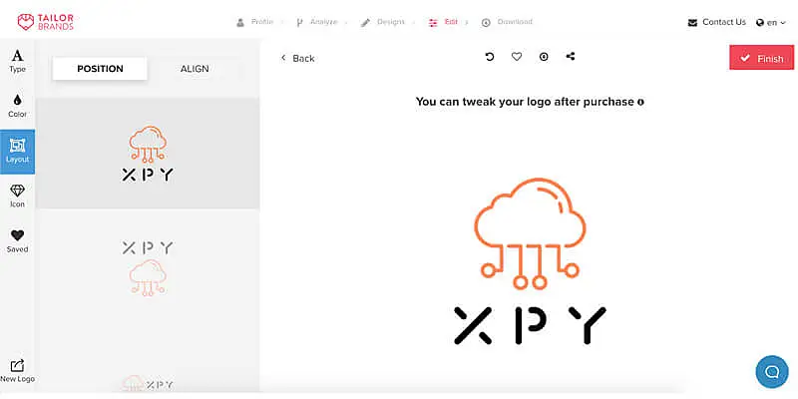Open the Icon sidebar panel
The width and height of the screenshot is (798, 399).
tap(17, 197)
